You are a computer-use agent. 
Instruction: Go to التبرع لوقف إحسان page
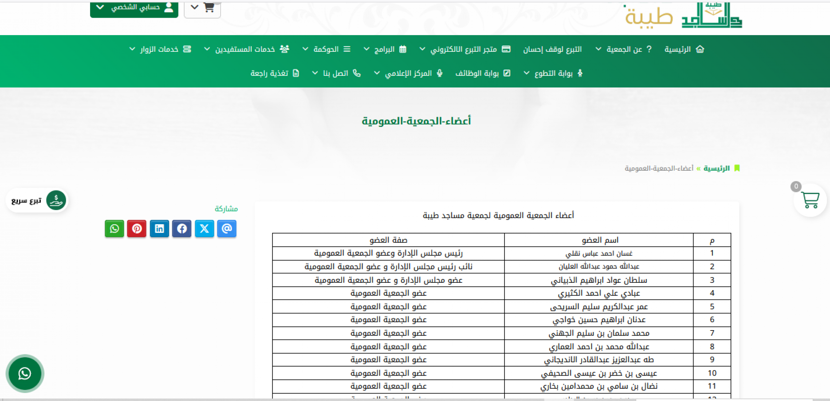click(552, 49)
